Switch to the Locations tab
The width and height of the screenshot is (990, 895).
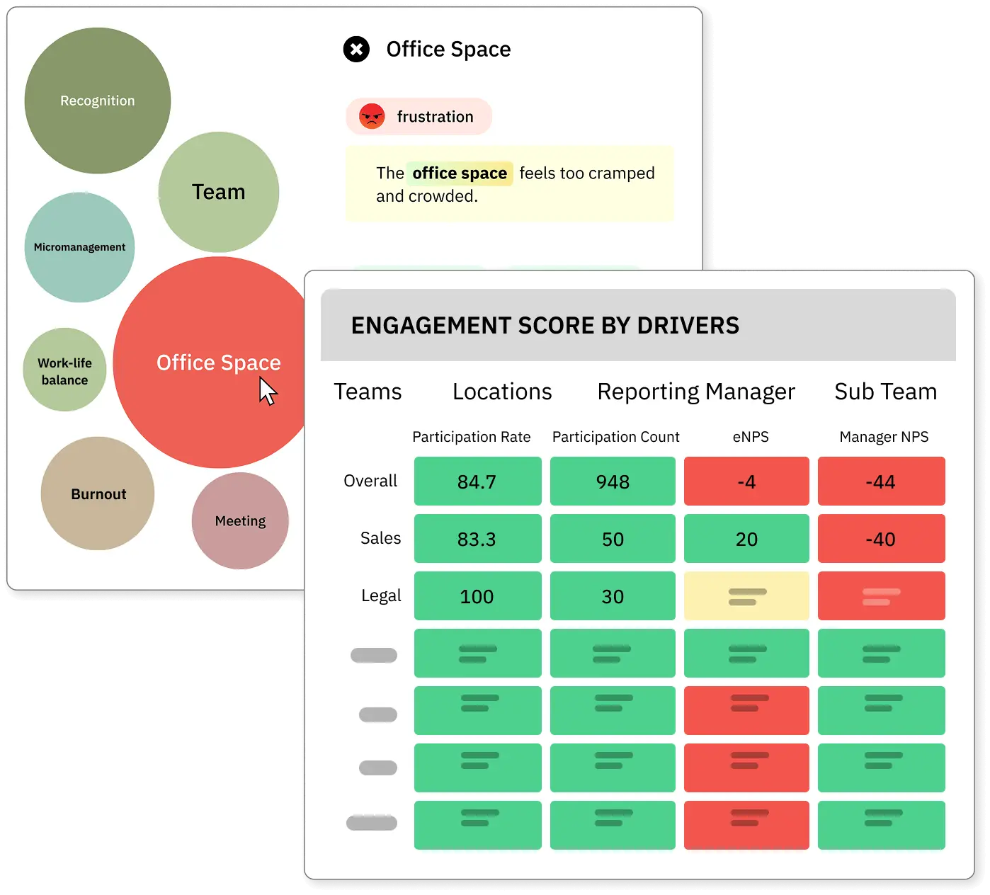(501, 392)
